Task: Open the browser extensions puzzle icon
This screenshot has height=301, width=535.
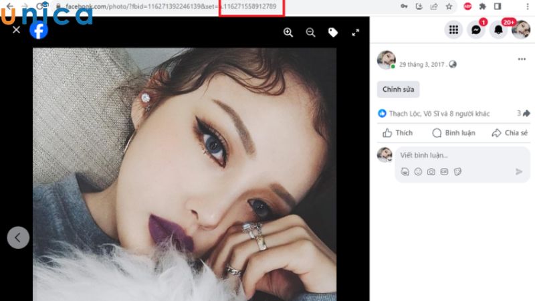Action: tap(482, 7)
